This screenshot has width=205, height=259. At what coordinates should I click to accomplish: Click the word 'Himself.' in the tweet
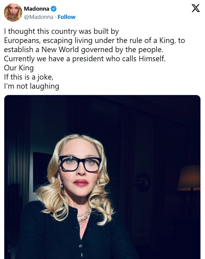[152, 59]
